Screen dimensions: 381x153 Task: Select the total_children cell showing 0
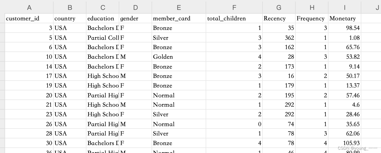click(234, 124)
